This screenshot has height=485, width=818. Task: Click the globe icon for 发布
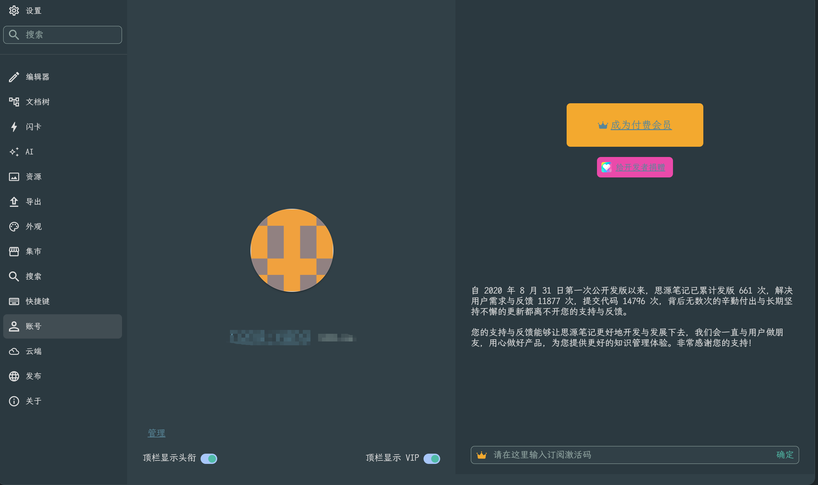tap(14, 376)
